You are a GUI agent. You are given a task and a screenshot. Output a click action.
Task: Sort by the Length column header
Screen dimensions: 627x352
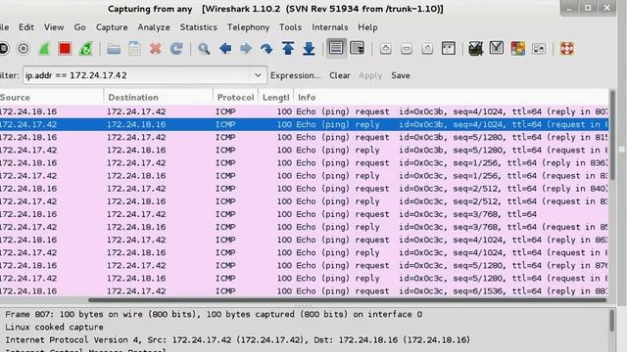pyautogui.click(x=276, y=98)
